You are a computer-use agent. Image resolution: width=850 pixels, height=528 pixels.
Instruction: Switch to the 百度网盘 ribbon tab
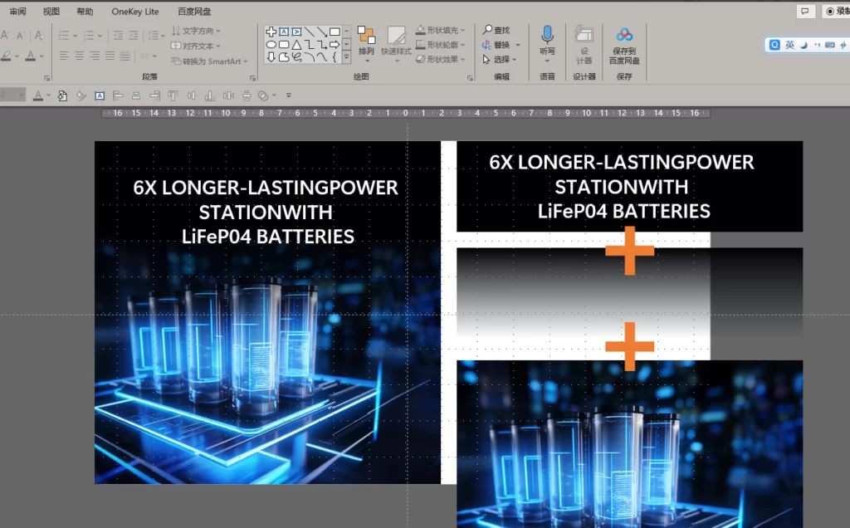[194, 12]
